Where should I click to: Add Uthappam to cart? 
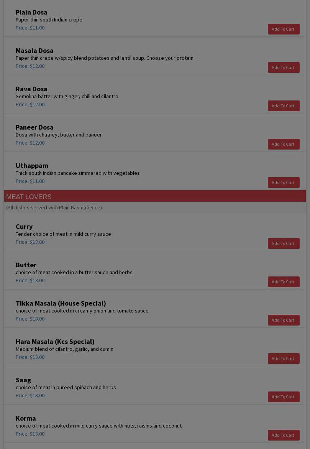283,183
